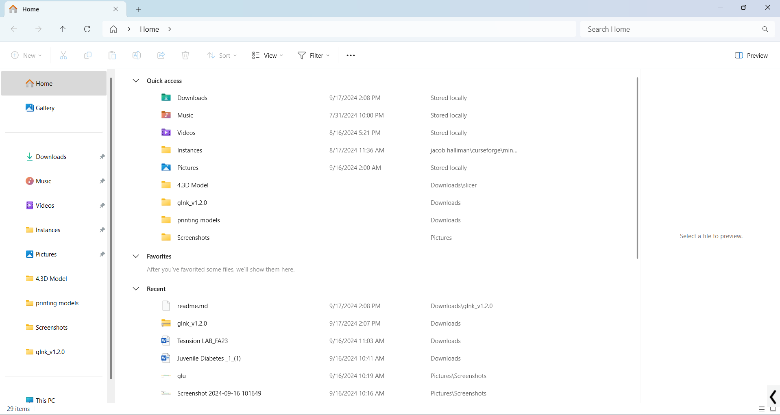Image resolution: width=780 pixels, height=415 pixels.
Task: Open This PC in the navigation pane
Action: (54, 400)
